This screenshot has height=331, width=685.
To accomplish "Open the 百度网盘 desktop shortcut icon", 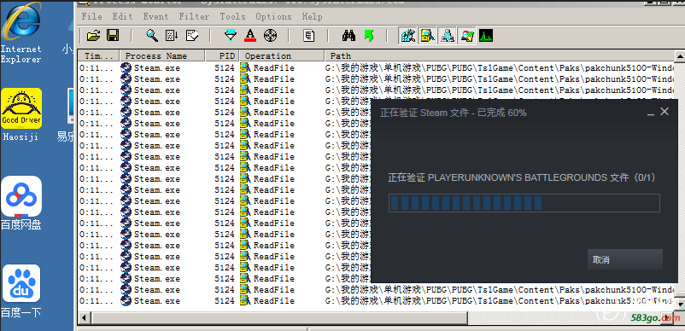I will (x=21, y=203).
